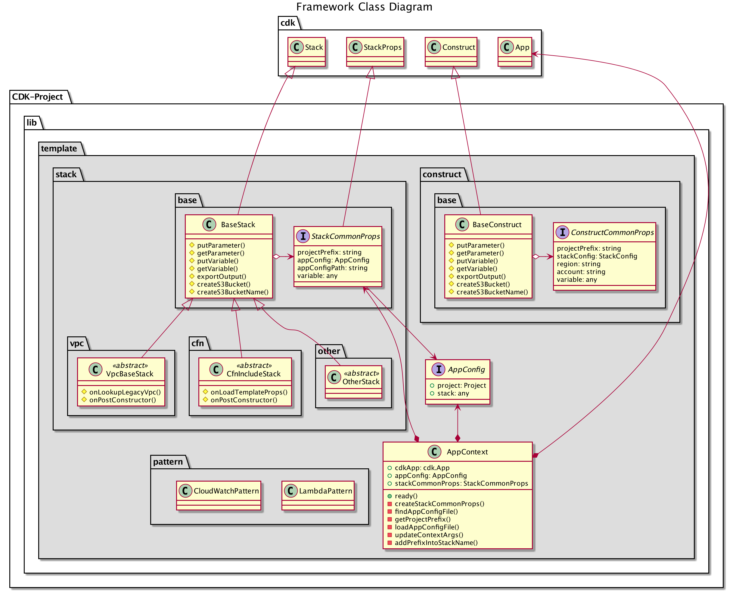Image resolution: width=736 pixels, height=591 pixels.
Task: Click the CloudWatchPattern class icon
Action: click(x=185, y=491)
